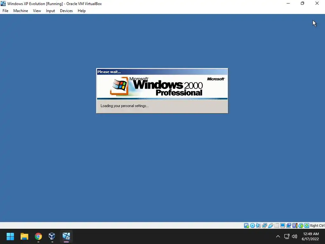Click the Right Ctrl host key label
Viewport: 325px width, 244px height.
(x=317, y=226)
